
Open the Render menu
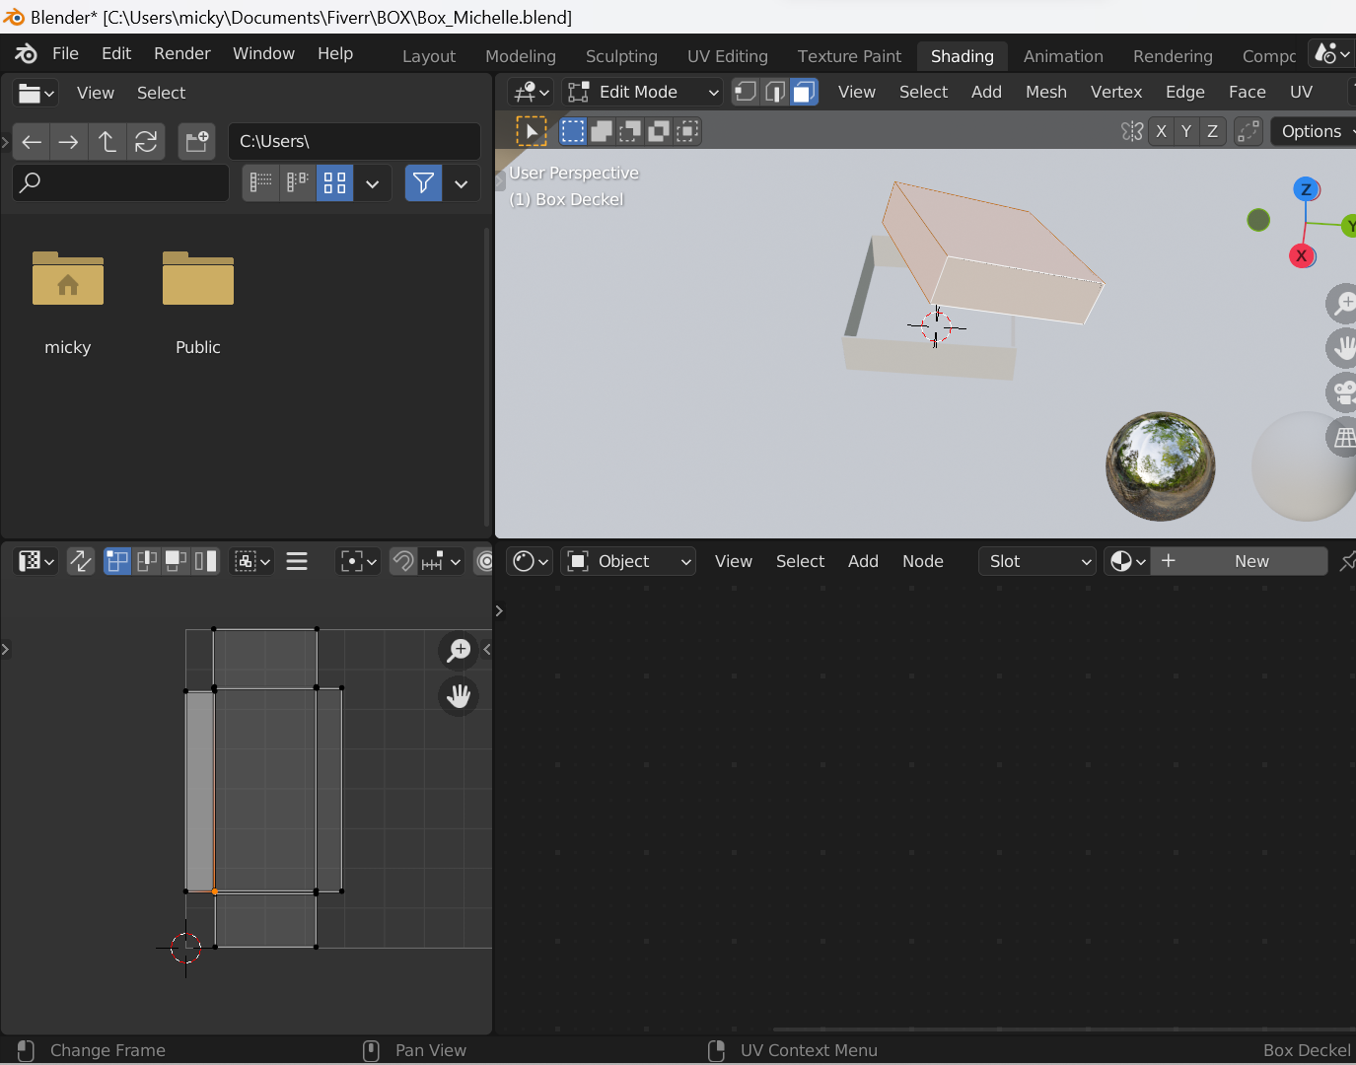[x=181, y=53]
